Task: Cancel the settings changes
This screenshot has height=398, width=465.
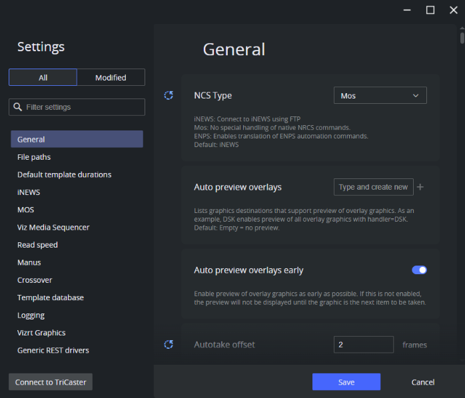Action: (x=422, y=382)
